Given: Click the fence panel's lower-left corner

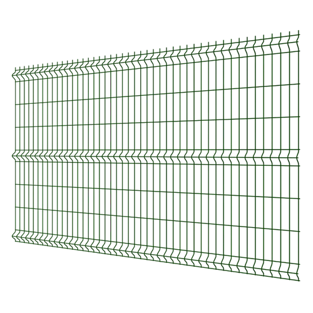Looking at the screenshot, I should (15, 241).
